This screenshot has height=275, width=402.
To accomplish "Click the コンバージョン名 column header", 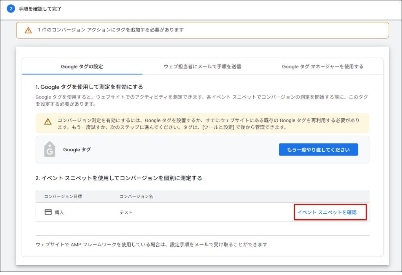I will [136, 196].
